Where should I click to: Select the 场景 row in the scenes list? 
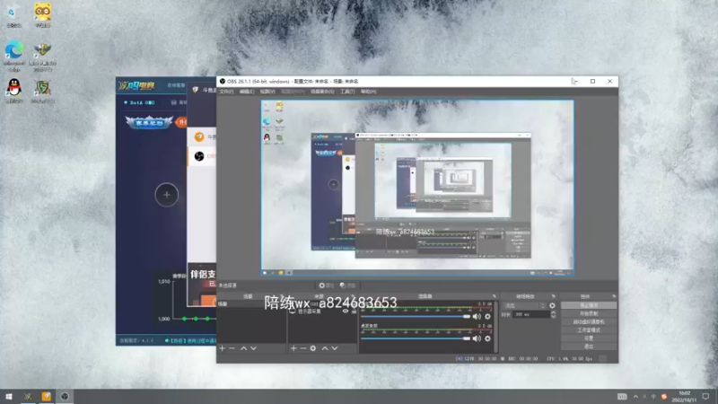(251, 304)
